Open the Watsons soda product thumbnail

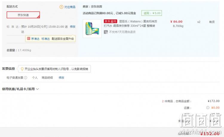(x=92, y=29)
